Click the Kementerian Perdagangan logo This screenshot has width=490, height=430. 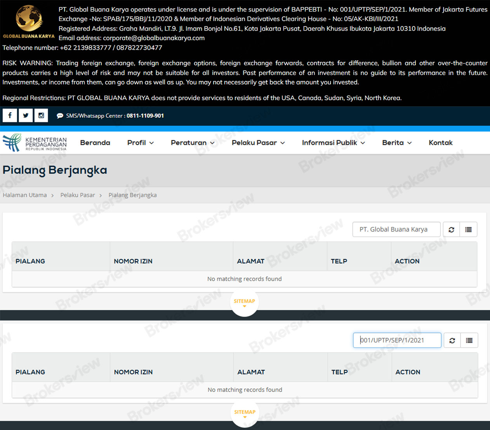(x=35, y=143)
